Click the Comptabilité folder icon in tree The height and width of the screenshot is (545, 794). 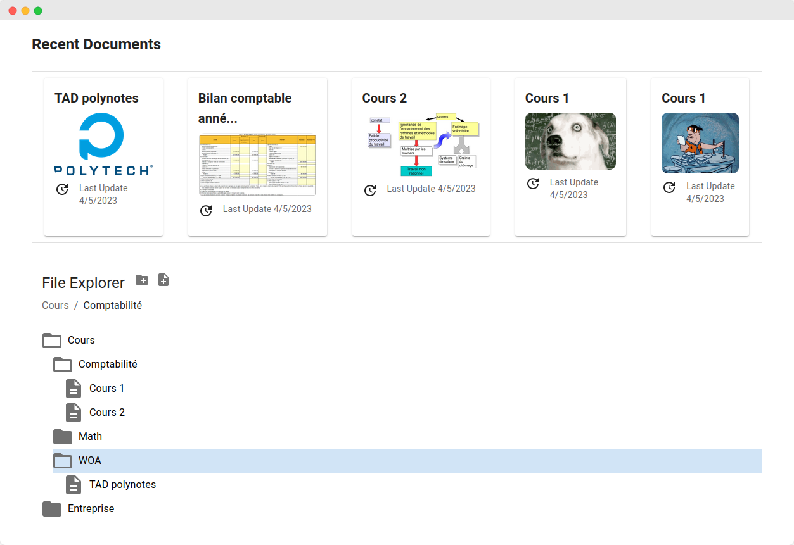coord(63,365)
